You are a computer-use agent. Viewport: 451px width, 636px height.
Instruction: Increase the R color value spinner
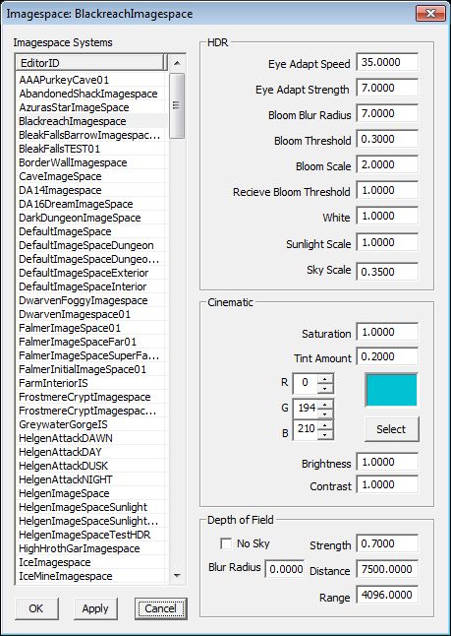click(x=325, y=379)
